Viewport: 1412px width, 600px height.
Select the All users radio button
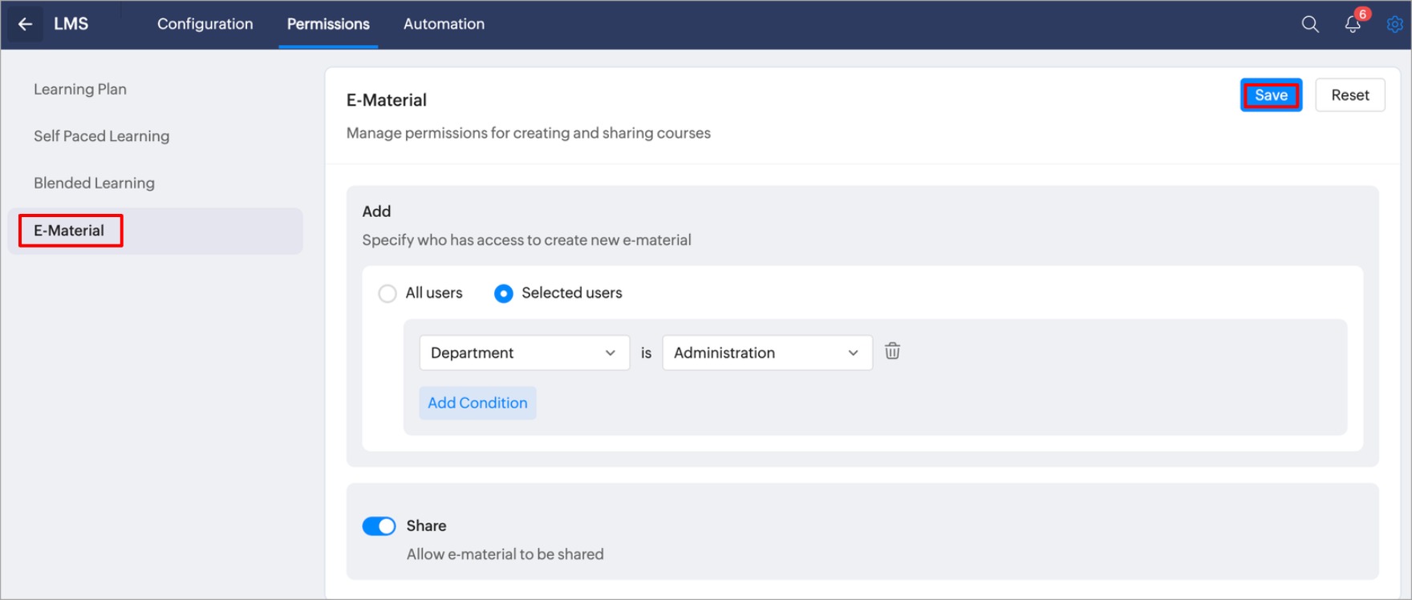click(387, 294)
